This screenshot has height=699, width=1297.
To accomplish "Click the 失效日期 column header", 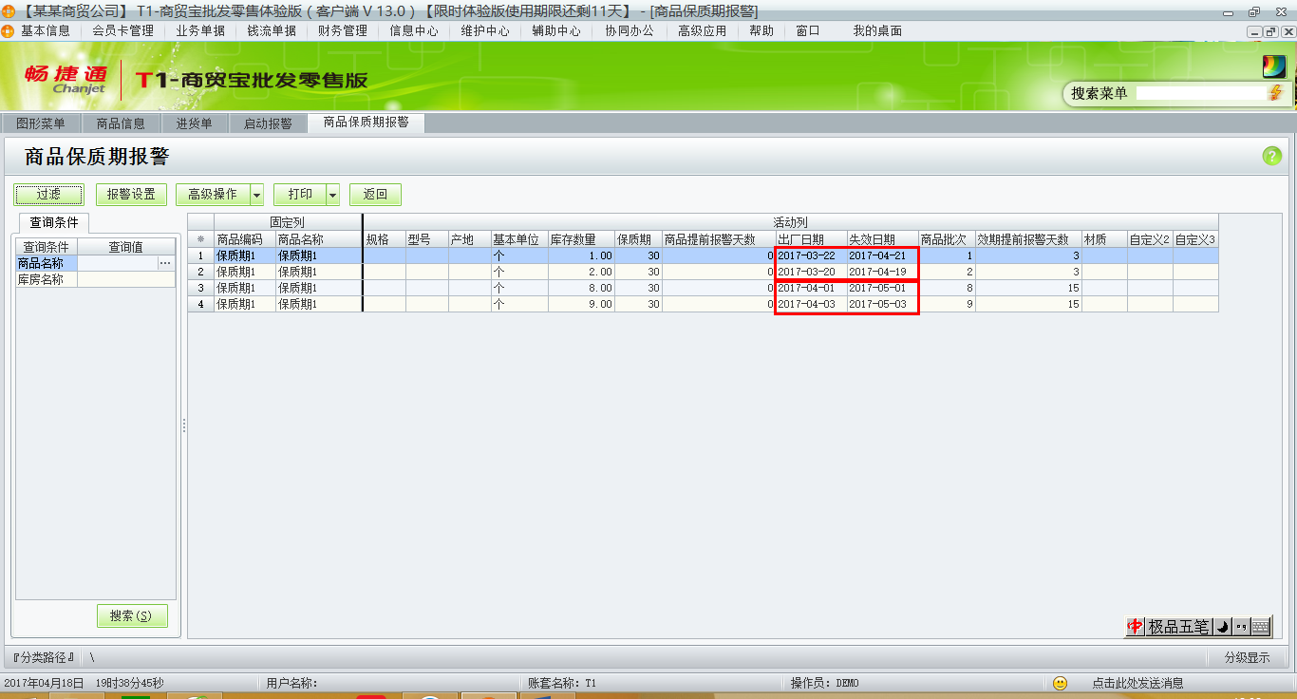I will click(x=882, y=239).
